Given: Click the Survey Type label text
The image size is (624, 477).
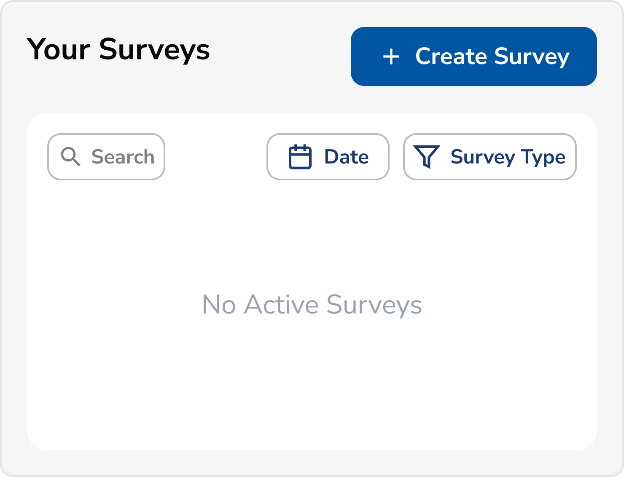Looking at the screenshot, I should click(508, 158).
